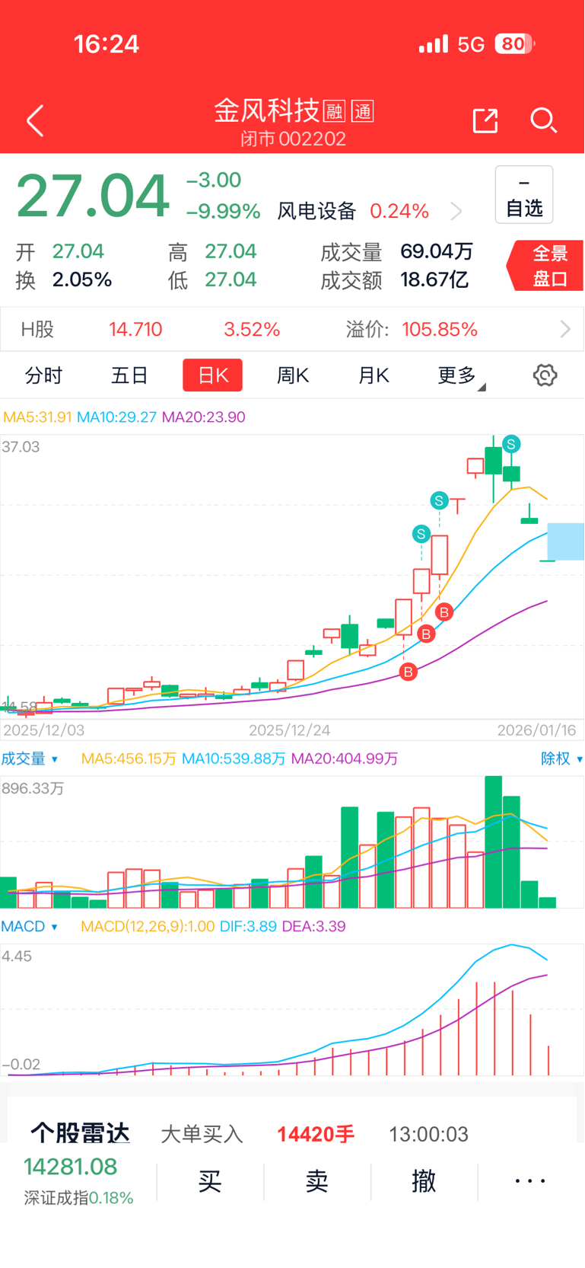Image resolution: width=585 pixels, height=1268 pixels.
Task: Toggle 自选 watchlist button
Action: (x=524, y=195)
